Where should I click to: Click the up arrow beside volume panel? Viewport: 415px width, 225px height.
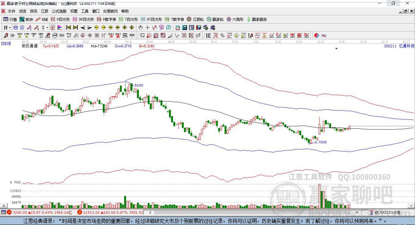(x=4, y=206)
